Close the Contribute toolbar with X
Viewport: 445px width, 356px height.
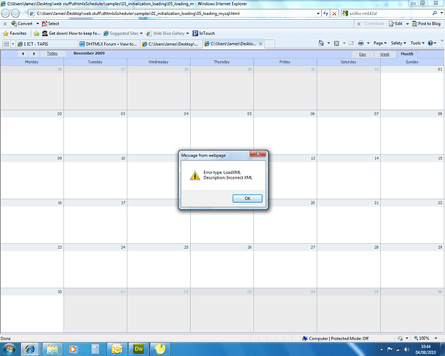(359, 23)
